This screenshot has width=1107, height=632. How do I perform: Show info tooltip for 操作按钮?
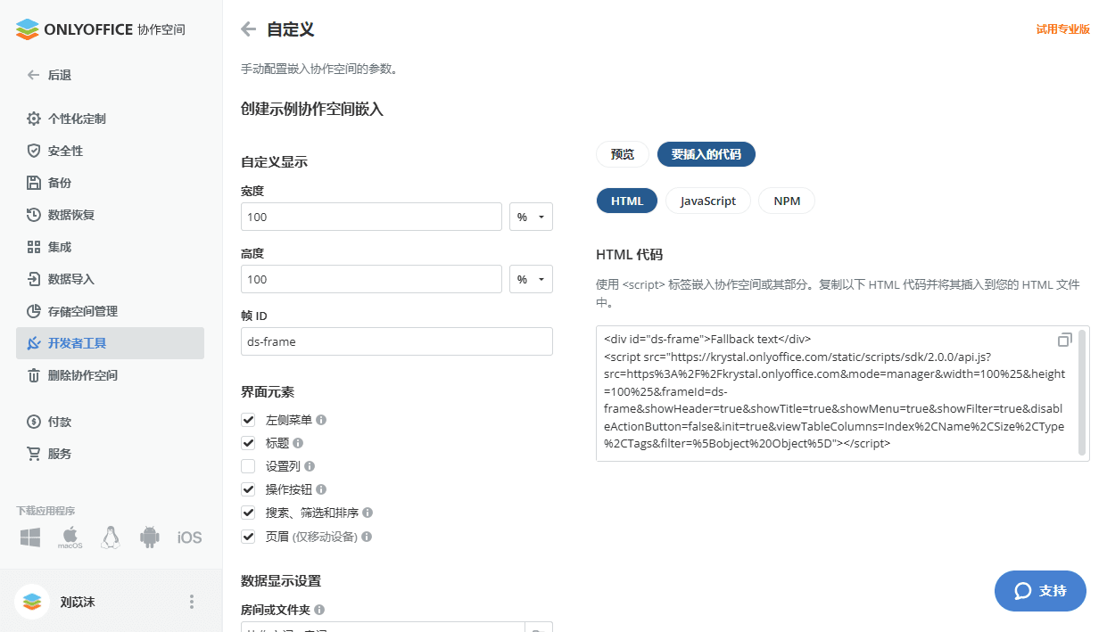321,489
